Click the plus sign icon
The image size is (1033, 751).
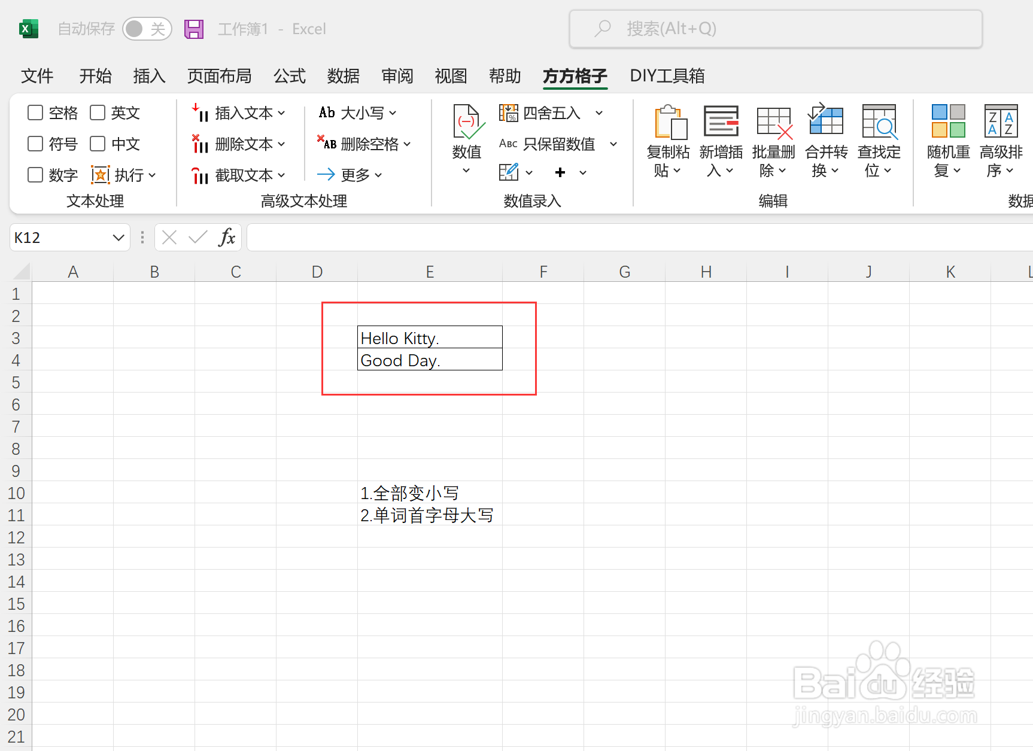point(560,172)
